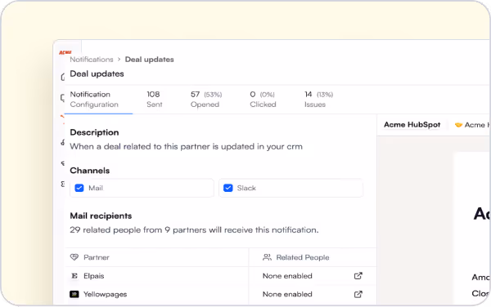Image resolution: width=491 pixels, height=307 pixels.
Task: Click the Related People column icon
Action: click(267, 257)
